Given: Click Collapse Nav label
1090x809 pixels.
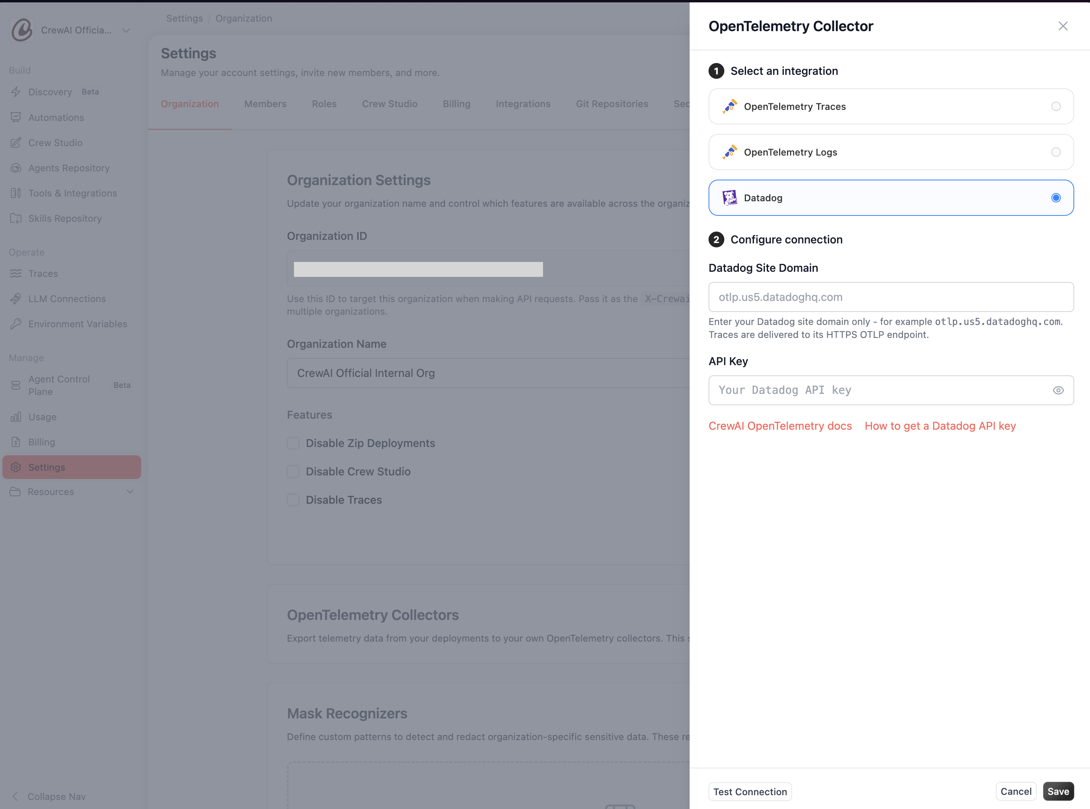Looking at the screenshot, I should point(56,796).
